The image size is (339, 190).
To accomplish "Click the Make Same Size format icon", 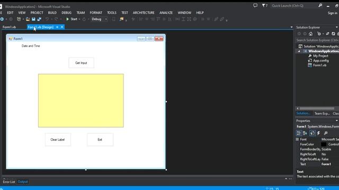I will [x=189, y=19].
